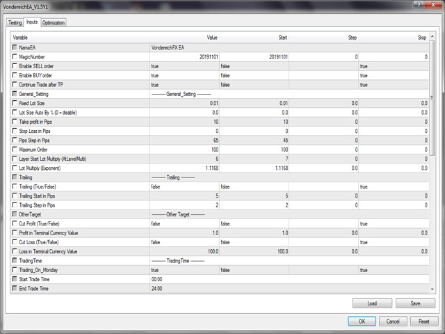The width and height of the screenshot is (445, 334).
Task: Select Pips Step in Pips value 65
Action: coord(184,141)
